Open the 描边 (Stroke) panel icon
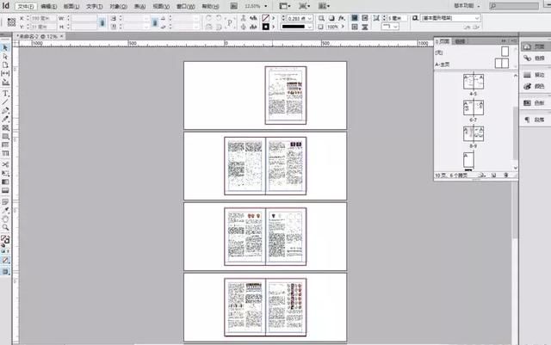 click(x=535, y=75)
